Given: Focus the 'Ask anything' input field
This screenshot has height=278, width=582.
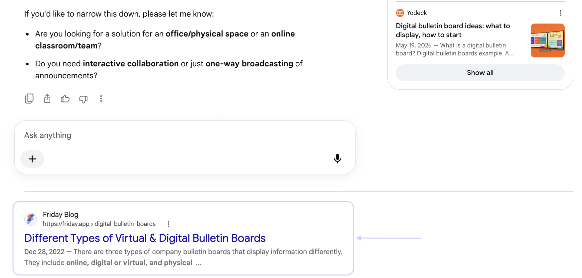Looking at the screenshot, I should click(x=185, y=135).
